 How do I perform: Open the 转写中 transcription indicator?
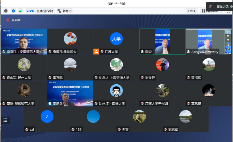coord(65,11)
